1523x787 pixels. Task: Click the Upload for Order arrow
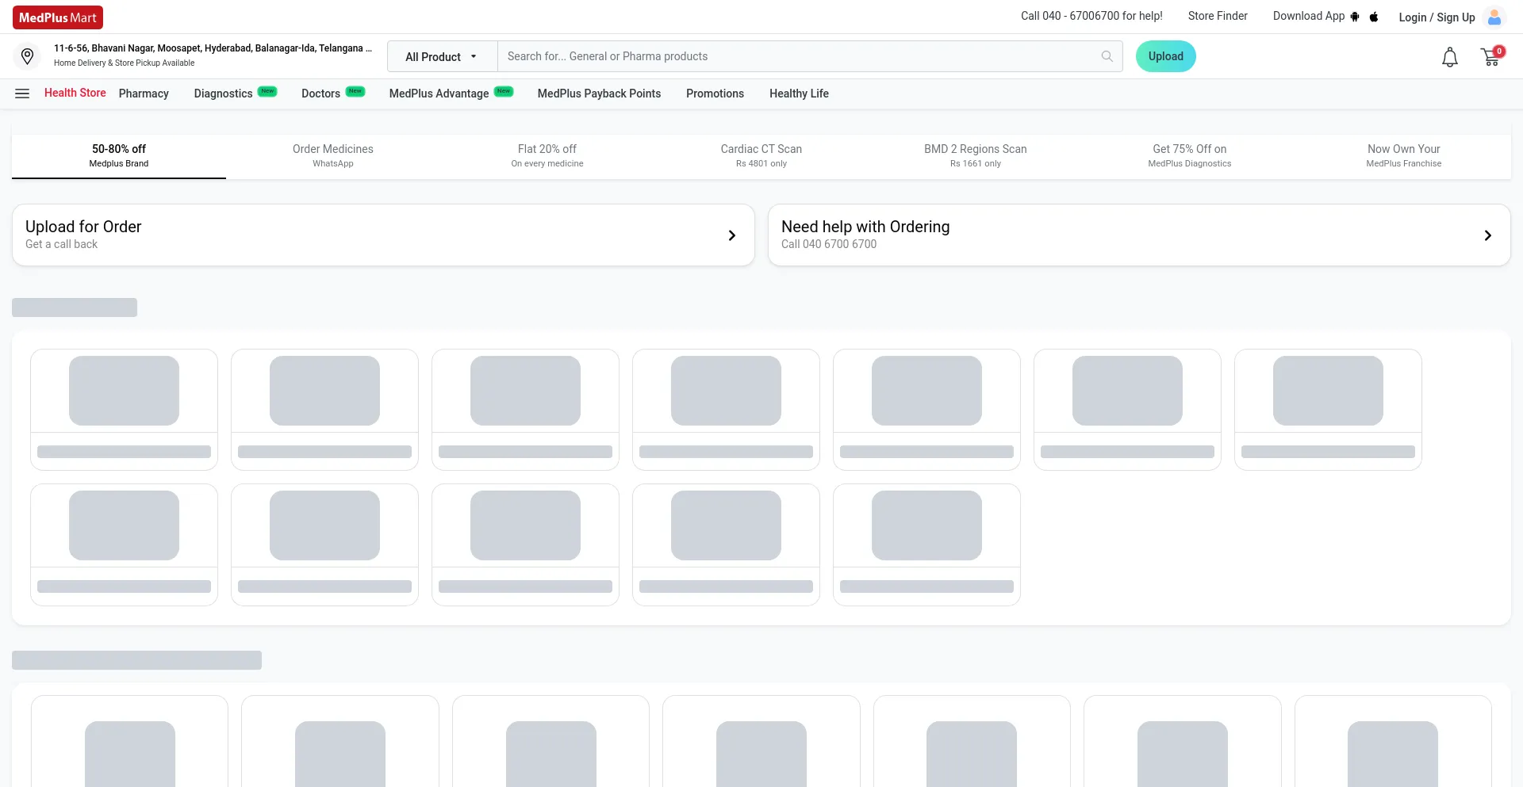[732, 235]
